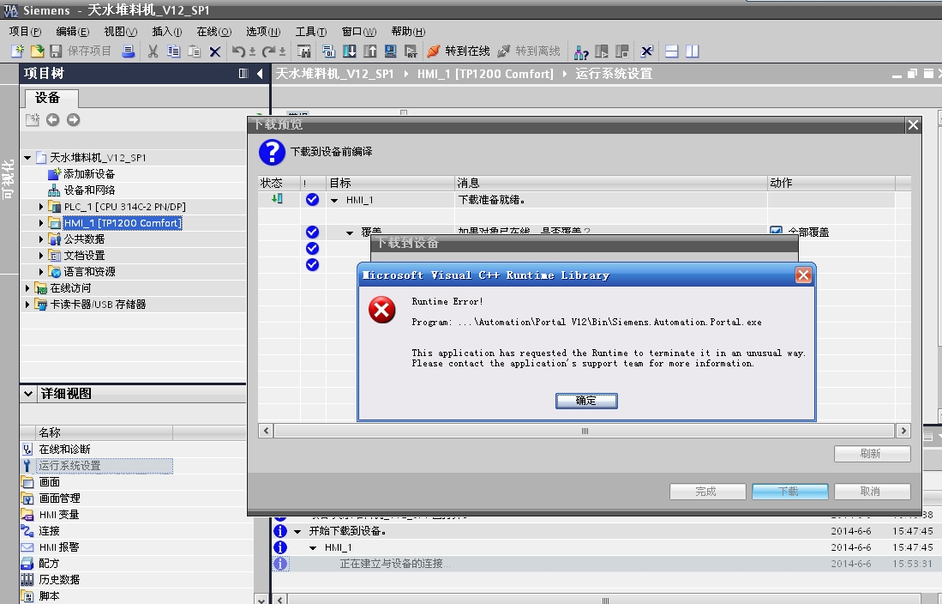Click Go offline (转到离线) button
The height and width of the screenshot is (604, 942).
[x=529, y=51]
